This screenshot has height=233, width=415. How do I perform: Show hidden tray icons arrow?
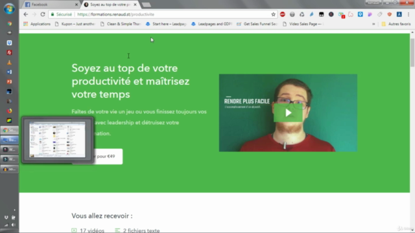[x=14, y=210]
